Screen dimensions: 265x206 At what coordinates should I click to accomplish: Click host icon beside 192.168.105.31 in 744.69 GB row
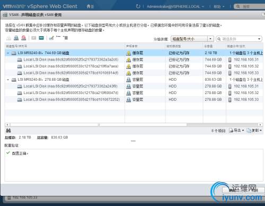tap(230, 59)
